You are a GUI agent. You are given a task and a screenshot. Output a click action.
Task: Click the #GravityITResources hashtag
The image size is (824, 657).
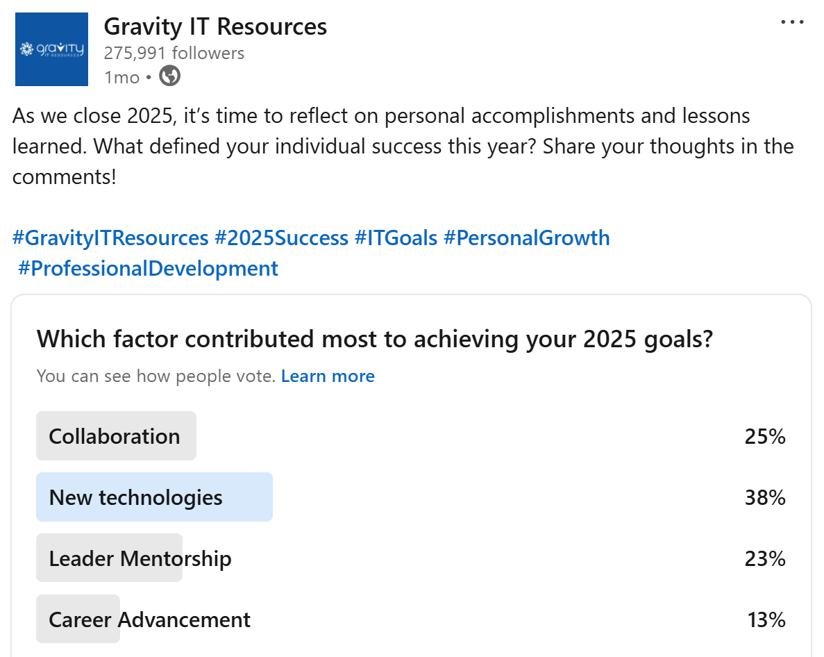click(110, 238)
